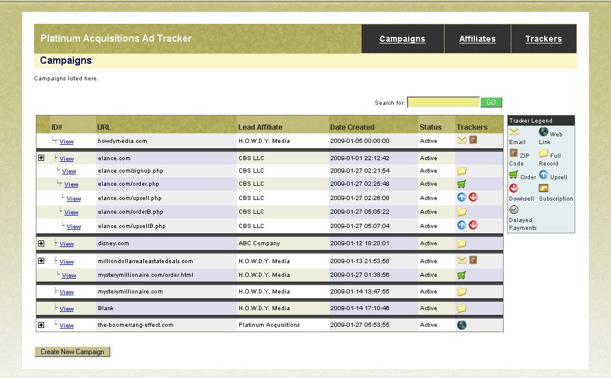
Task: Expand the elance.com campaign row
Action: click(x=41, y=158)
